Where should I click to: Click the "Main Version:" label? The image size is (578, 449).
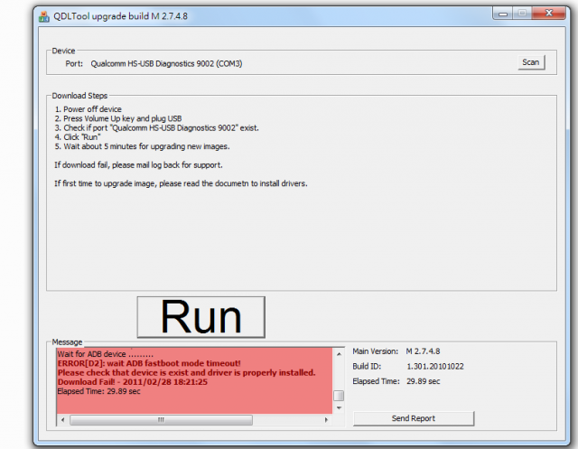pyautogui.click(x=376, y=351)
